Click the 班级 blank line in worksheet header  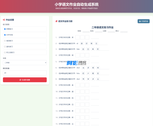point(86,31)
